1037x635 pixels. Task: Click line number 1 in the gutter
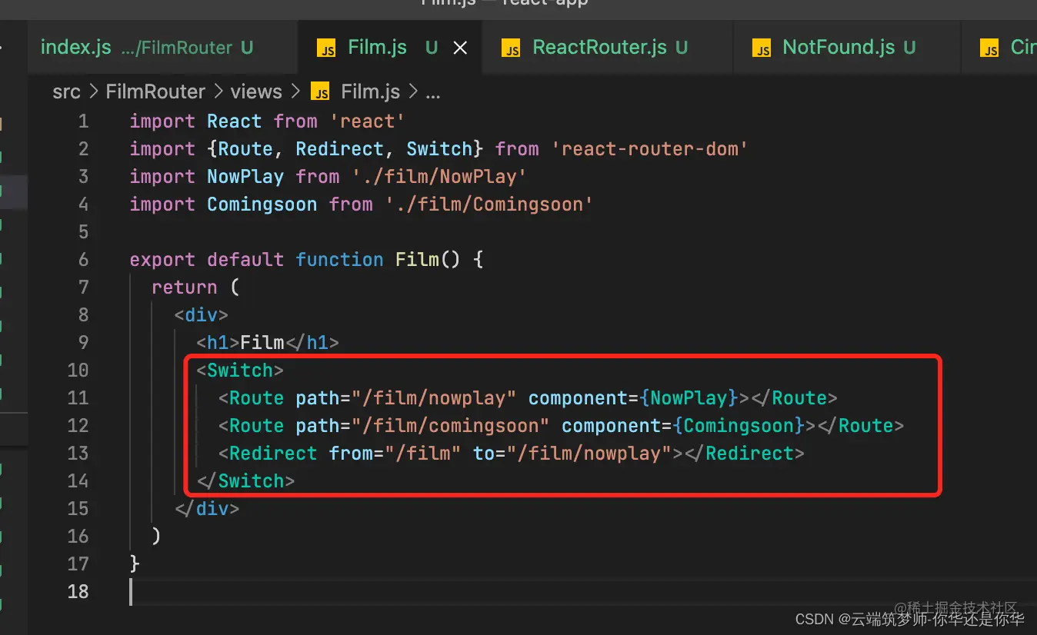[83, 121]
